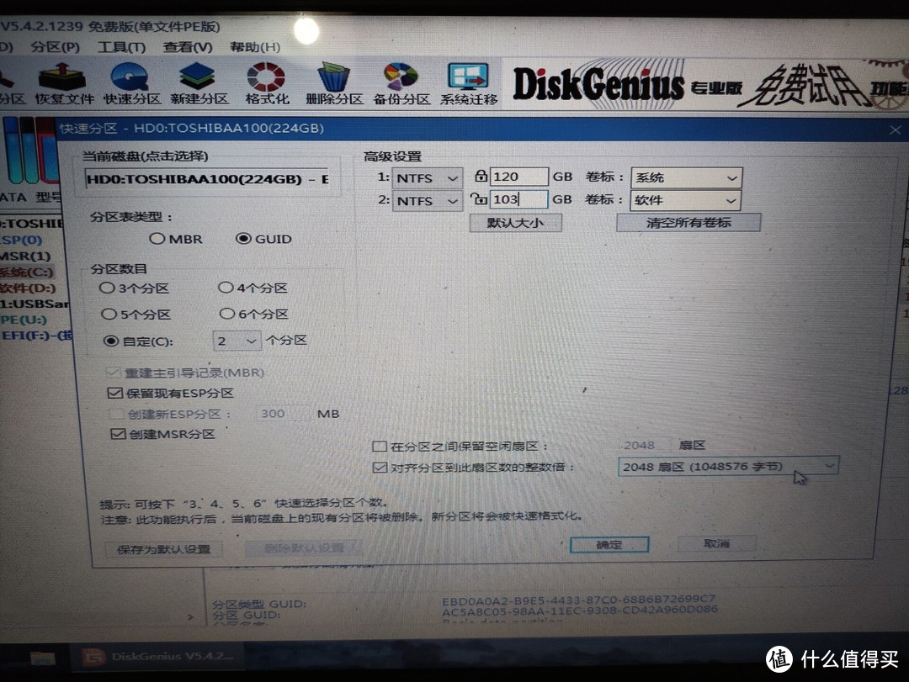Open the Partition (分区) menu
909x682 pixels.
coord(55,47)
